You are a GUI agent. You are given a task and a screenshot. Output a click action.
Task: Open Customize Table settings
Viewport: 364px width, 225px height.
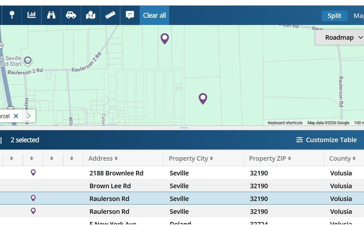point(326,140)
